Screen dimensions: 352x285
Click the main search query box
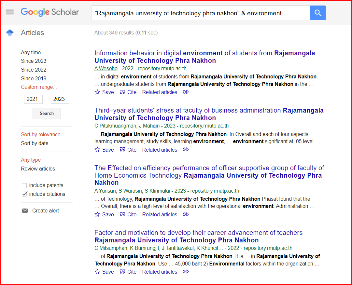pos(201,13)
